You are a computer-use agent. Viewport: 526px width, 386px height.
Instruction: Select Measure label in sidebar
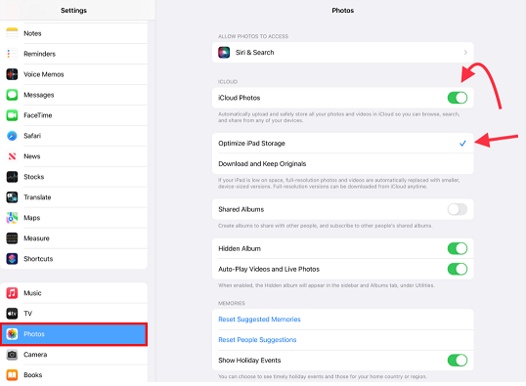[36, 238]
